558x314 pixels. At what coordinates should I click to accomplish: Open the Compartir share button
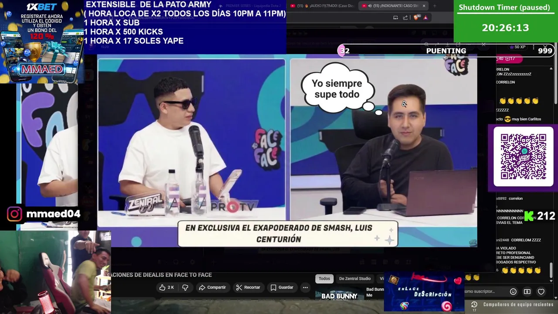coord(212,287)
